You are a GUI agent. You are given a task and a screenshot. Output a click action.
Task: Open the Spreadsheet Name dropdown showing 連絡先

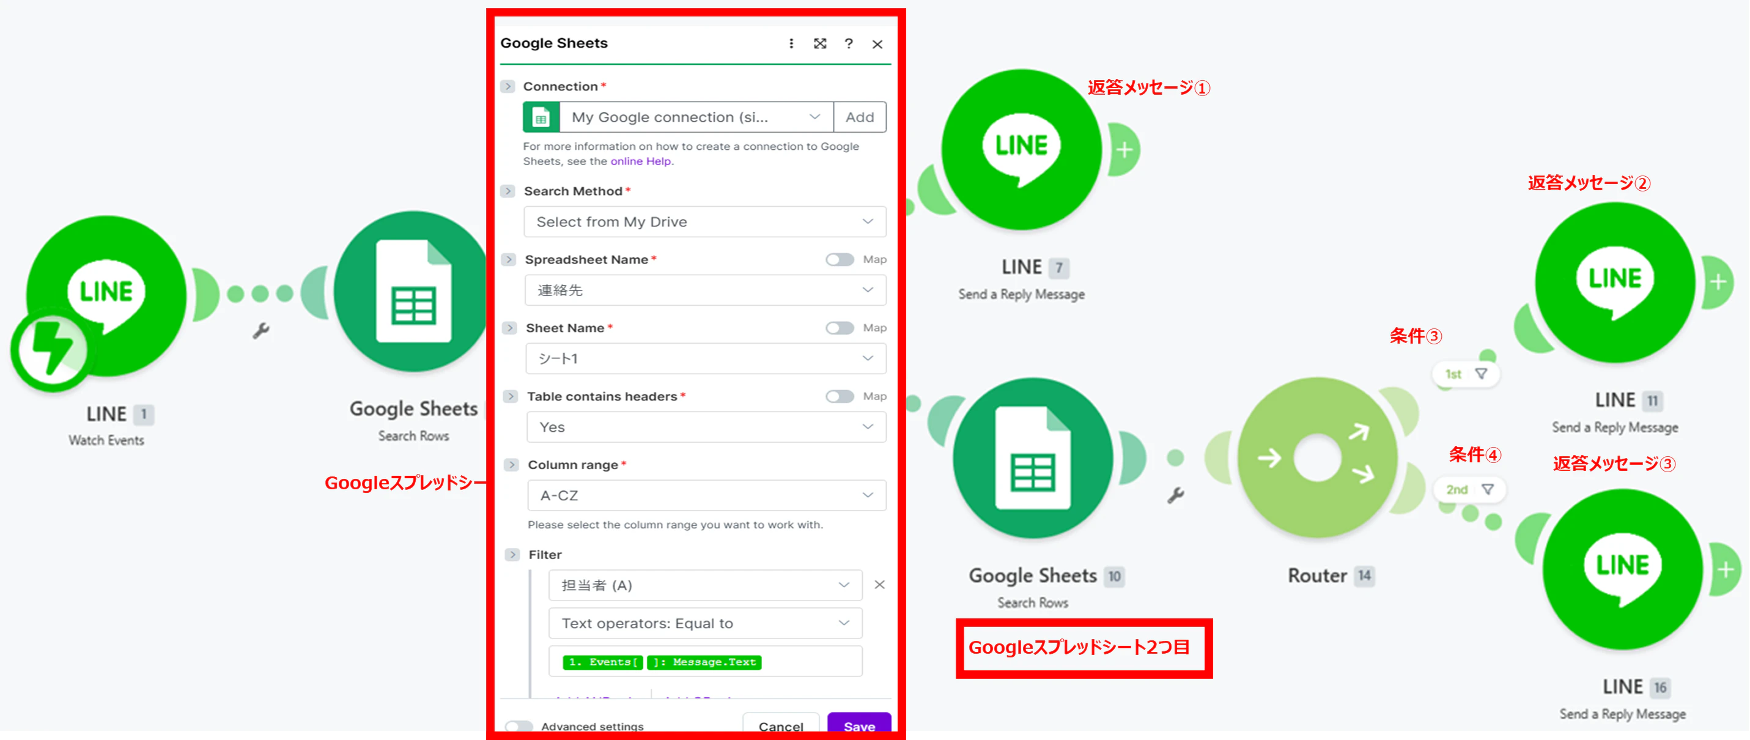click(706, 290)
